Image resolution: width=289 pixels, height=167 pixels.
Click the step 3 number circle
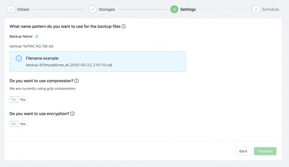coord(174,9)
